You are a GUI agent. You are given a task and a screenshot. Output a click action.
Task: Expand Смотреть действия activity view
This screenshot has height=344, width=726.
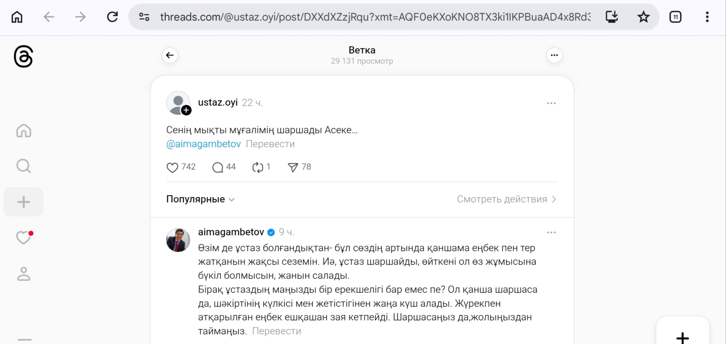pos(506,199)
